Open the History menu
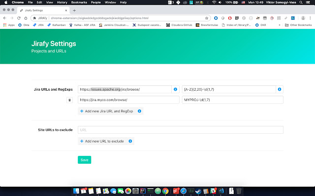 (x=62, y=2)
